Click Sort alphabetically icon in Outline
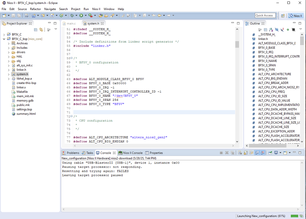Viewport: 306px width, 219px height. coord(271,30)
